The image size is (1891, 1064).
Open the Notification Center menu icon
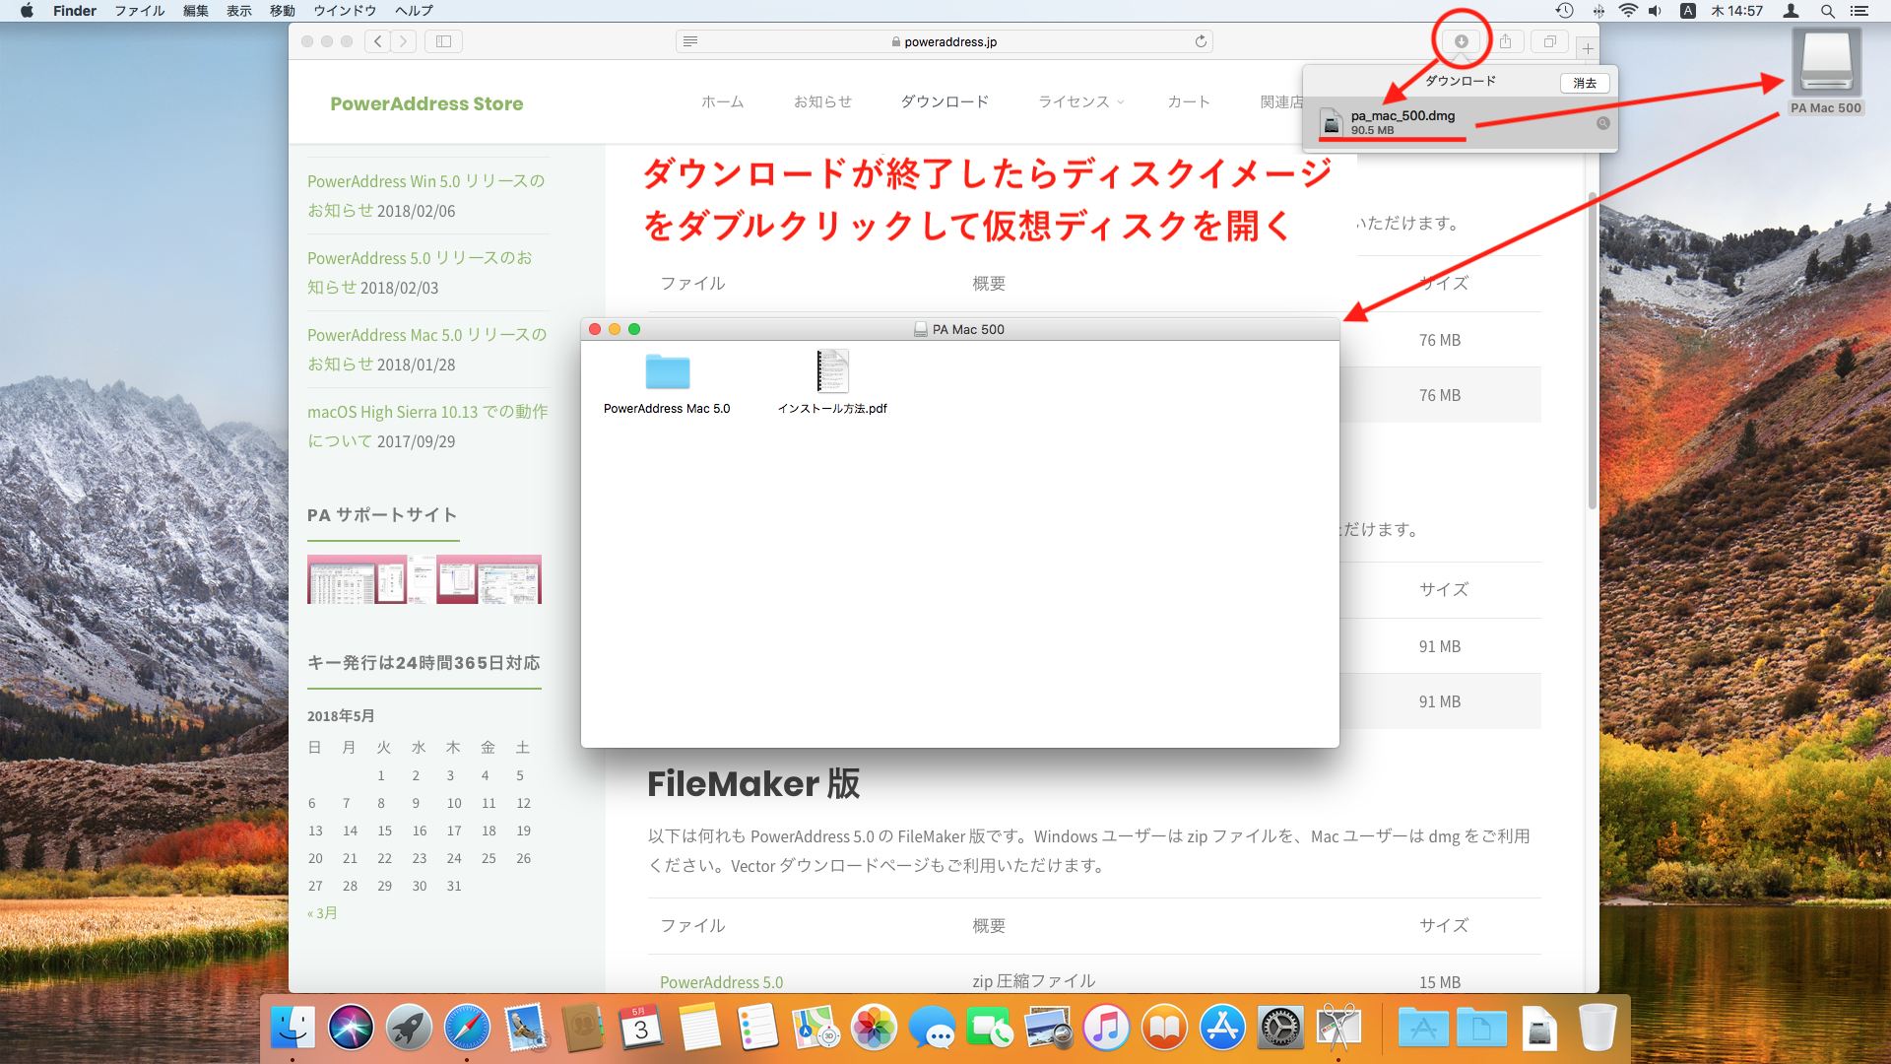click(x=1859, y=11)
